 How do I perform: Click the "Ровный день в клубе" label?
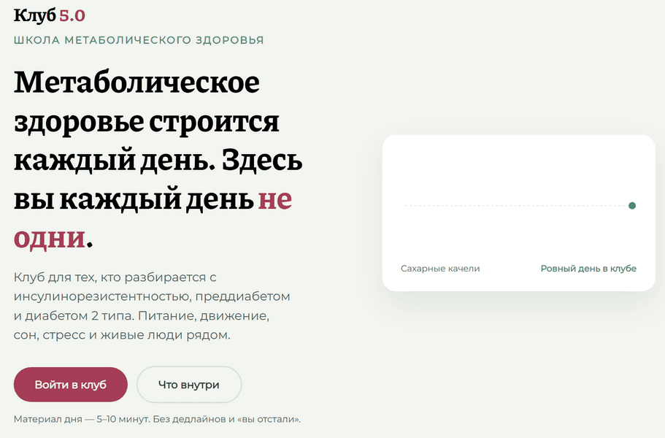[588, 269]
